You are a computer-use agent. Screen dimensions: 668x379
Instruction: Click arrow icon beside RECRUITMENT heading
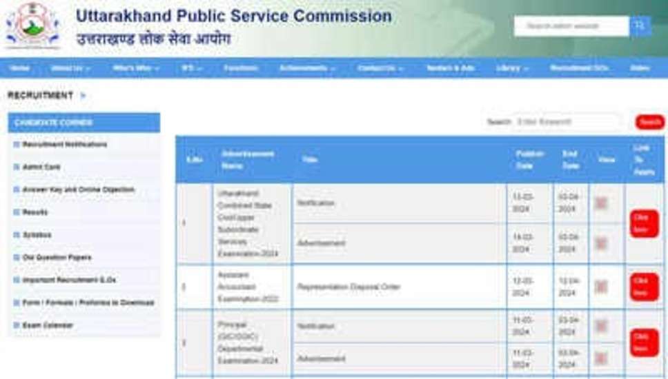point(83,96)
